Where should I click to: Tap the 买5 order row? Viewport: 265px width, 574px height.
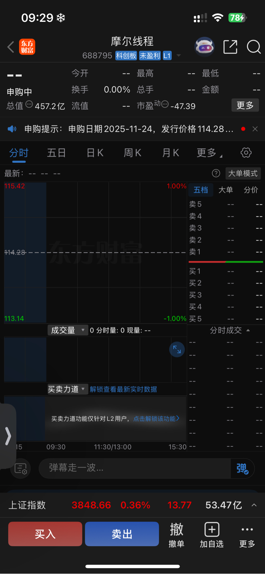click(x=226, y=319)
